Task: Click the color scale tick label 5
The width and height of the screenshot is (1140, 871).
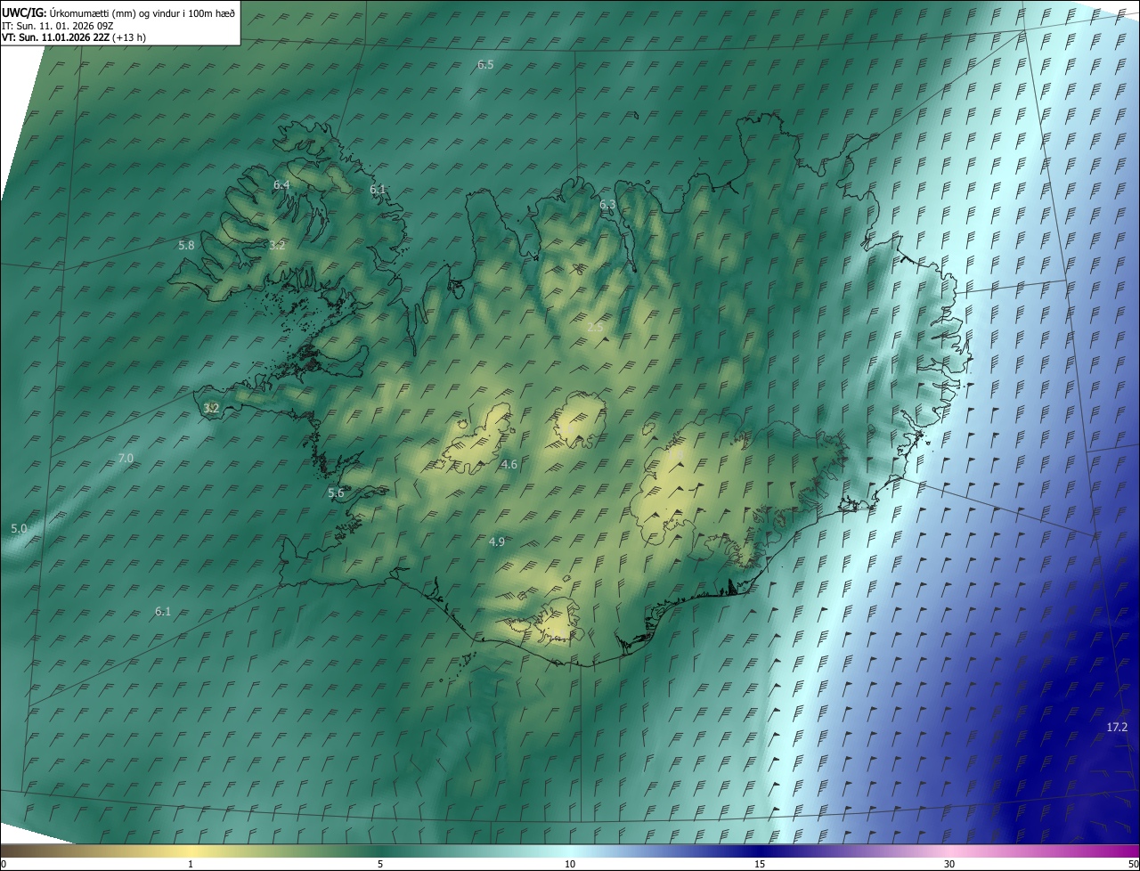Action: 380,865
